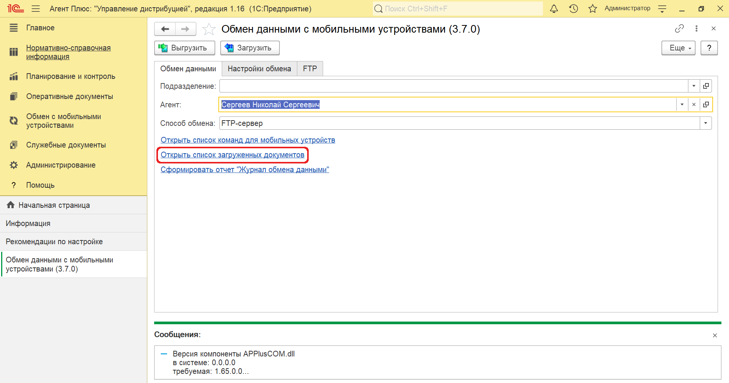Open list of commands for mobile devices link
729x383 pixels.
pyautogui.click(x=248, y=140)
